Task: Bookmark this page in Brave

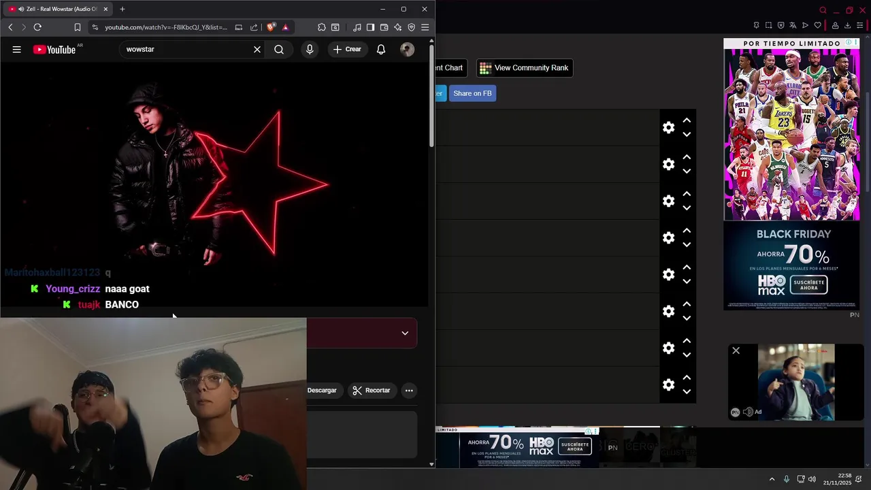Action: tap(78, 27)
